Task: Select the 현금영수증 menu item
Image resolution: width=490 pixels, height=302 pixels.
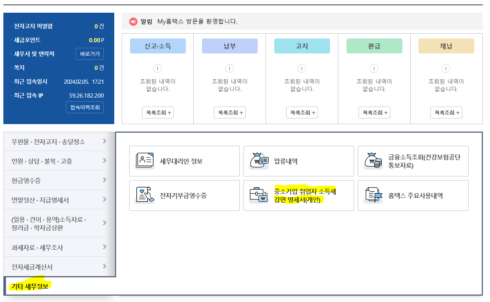Action: (x=59, y=181)
